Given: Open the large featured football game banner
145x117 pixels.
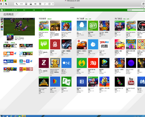Looking at the screenshot, I should click(x=19, y=27).
